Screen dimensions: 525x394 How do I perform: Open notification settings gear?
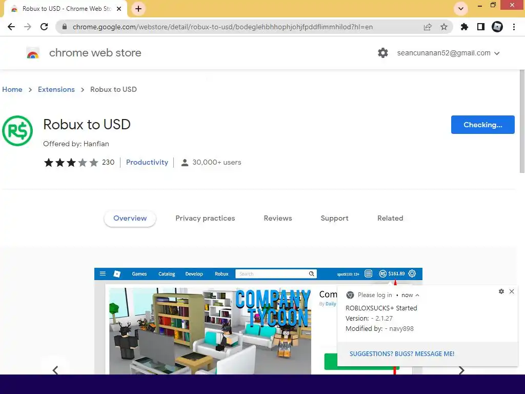(501, 291)
